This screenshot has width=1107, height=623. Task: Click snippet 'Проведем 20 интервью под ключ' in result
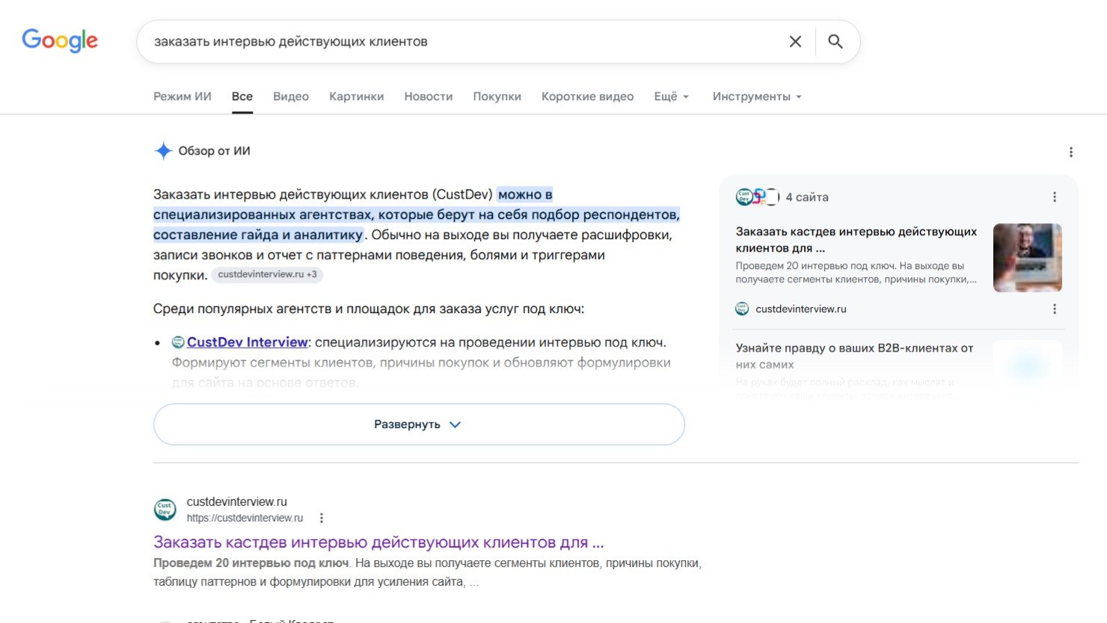click(251, 563)
